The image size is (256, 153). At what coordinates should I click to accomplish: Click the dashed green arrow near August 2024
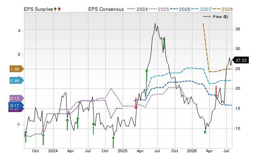click(x=93, y=129)
